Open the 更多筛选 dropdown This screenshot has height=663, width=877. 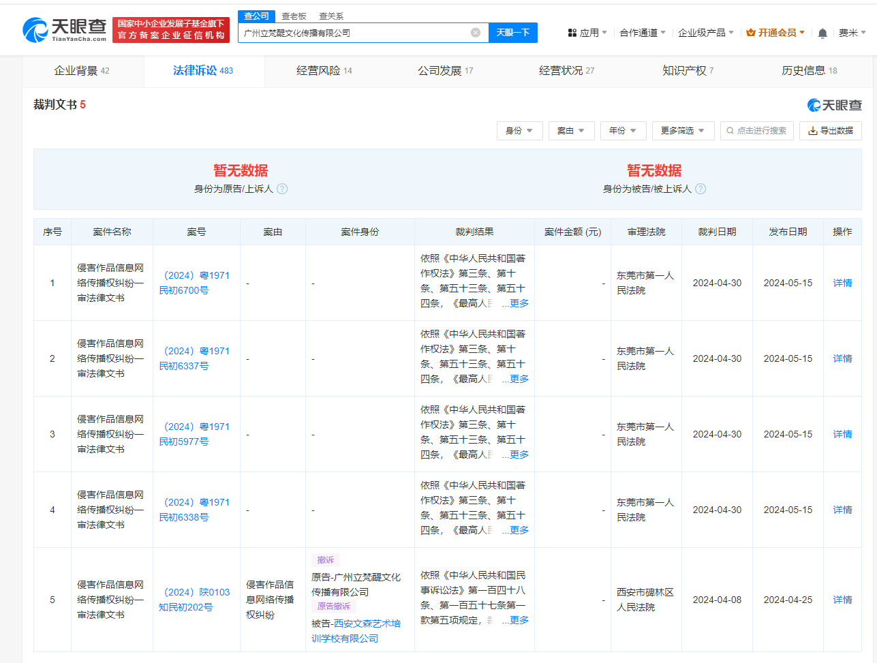pos(682,130)
